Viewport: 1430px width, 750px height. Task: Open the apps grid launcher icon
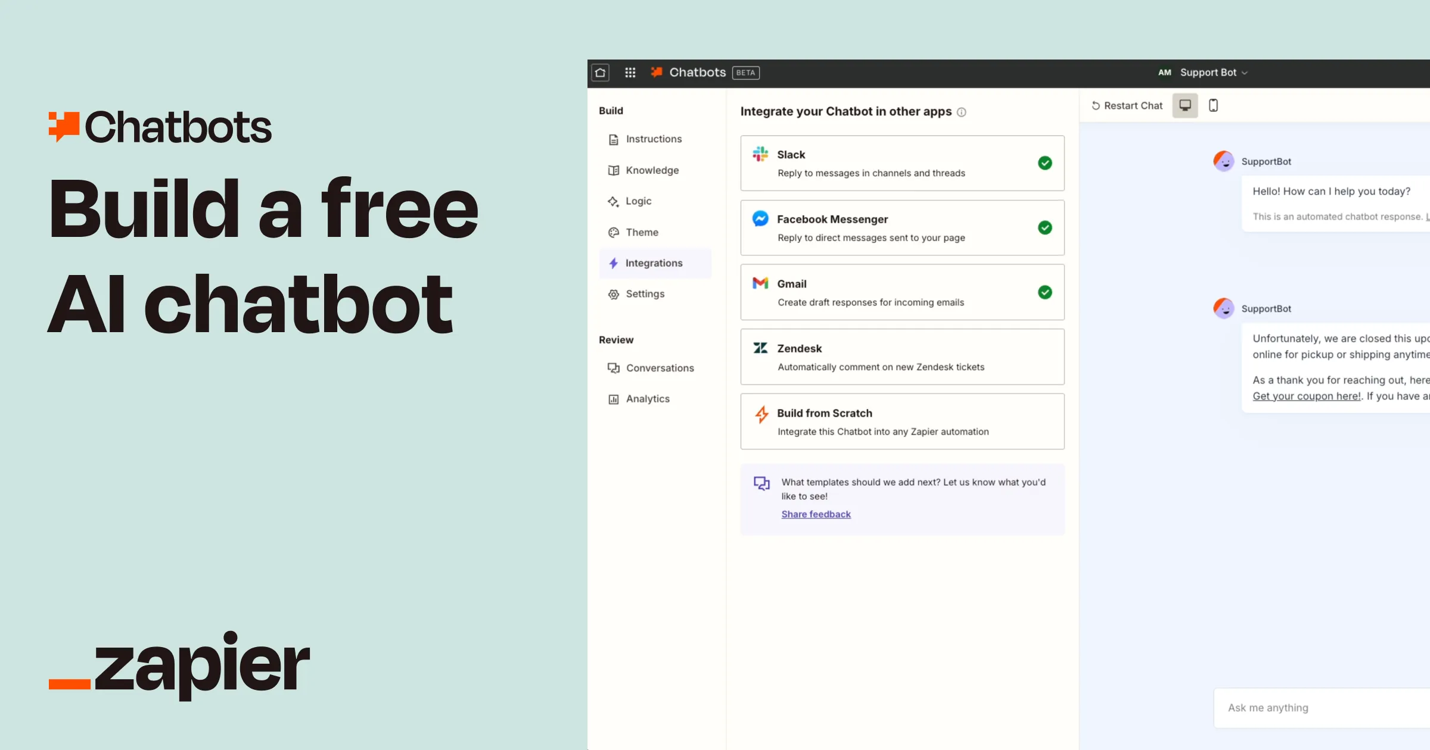point(630,73)
